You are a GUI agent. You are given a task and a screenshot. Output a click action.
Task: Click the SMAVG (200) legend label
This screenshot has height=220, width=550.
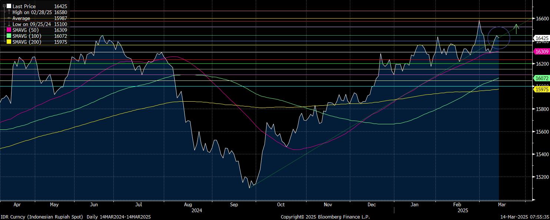click(27, 42)
